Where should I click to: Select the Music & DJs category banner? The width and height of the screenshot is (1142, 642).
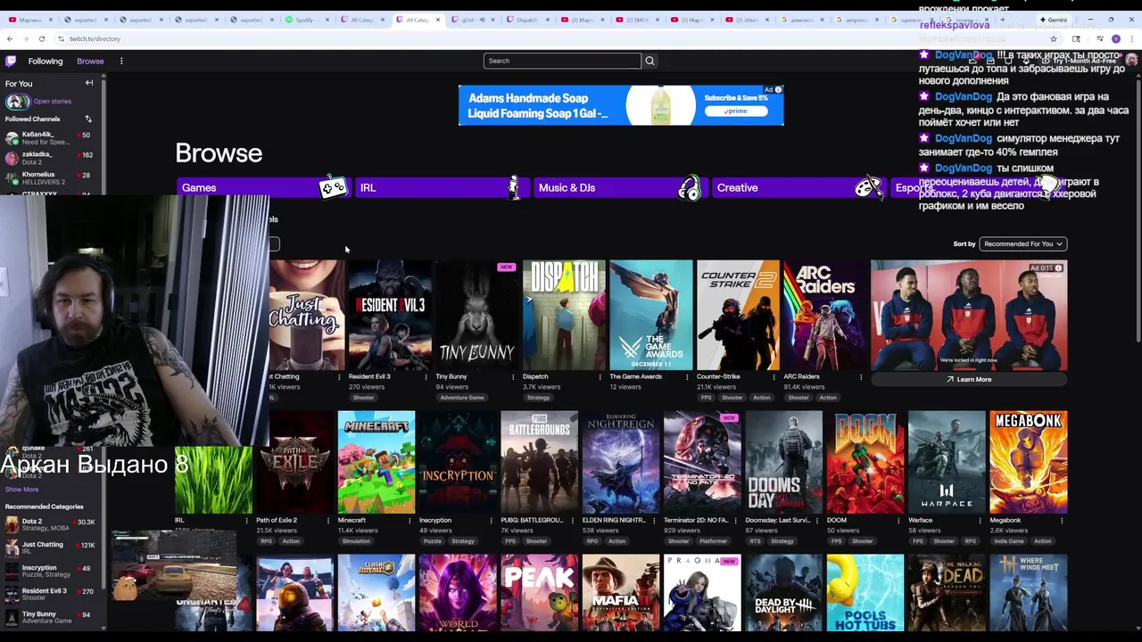620,187
